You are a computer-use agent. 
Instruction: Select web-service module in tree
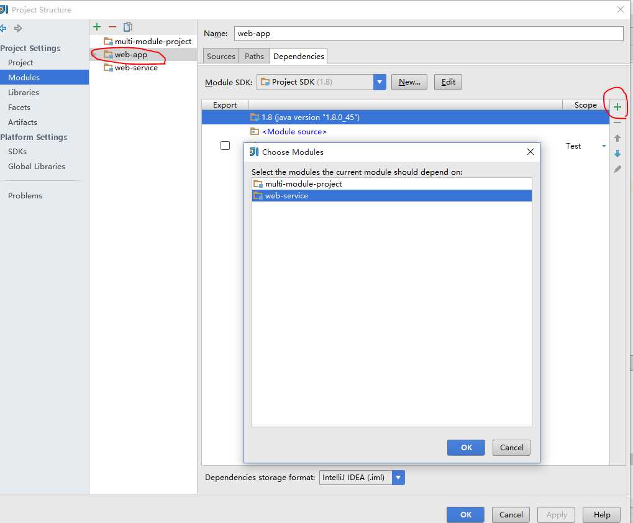(x=130, y=68)
